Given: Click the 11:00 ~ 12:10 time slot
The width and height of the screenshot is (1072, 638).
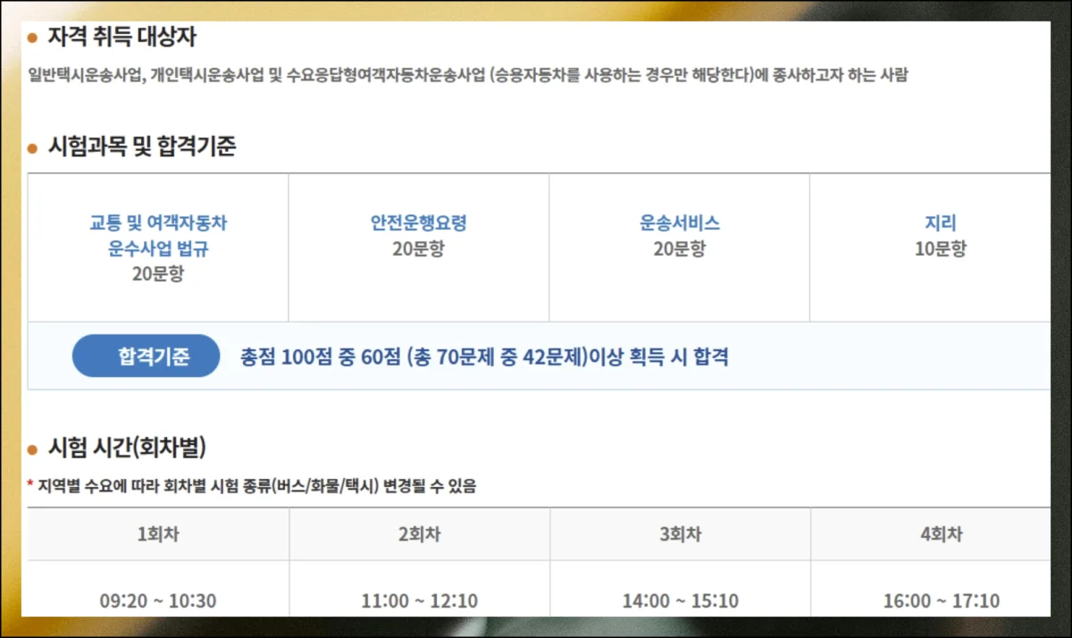Looking at the screenshot, I should click(419, 600).
